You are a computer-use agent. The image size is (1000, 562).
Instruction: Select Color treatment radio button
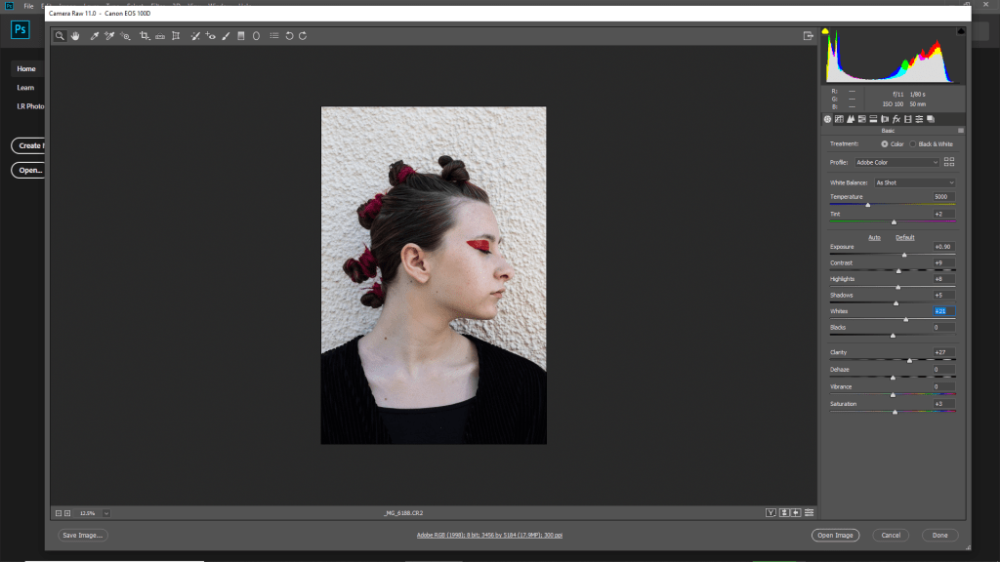click(886, 143)
